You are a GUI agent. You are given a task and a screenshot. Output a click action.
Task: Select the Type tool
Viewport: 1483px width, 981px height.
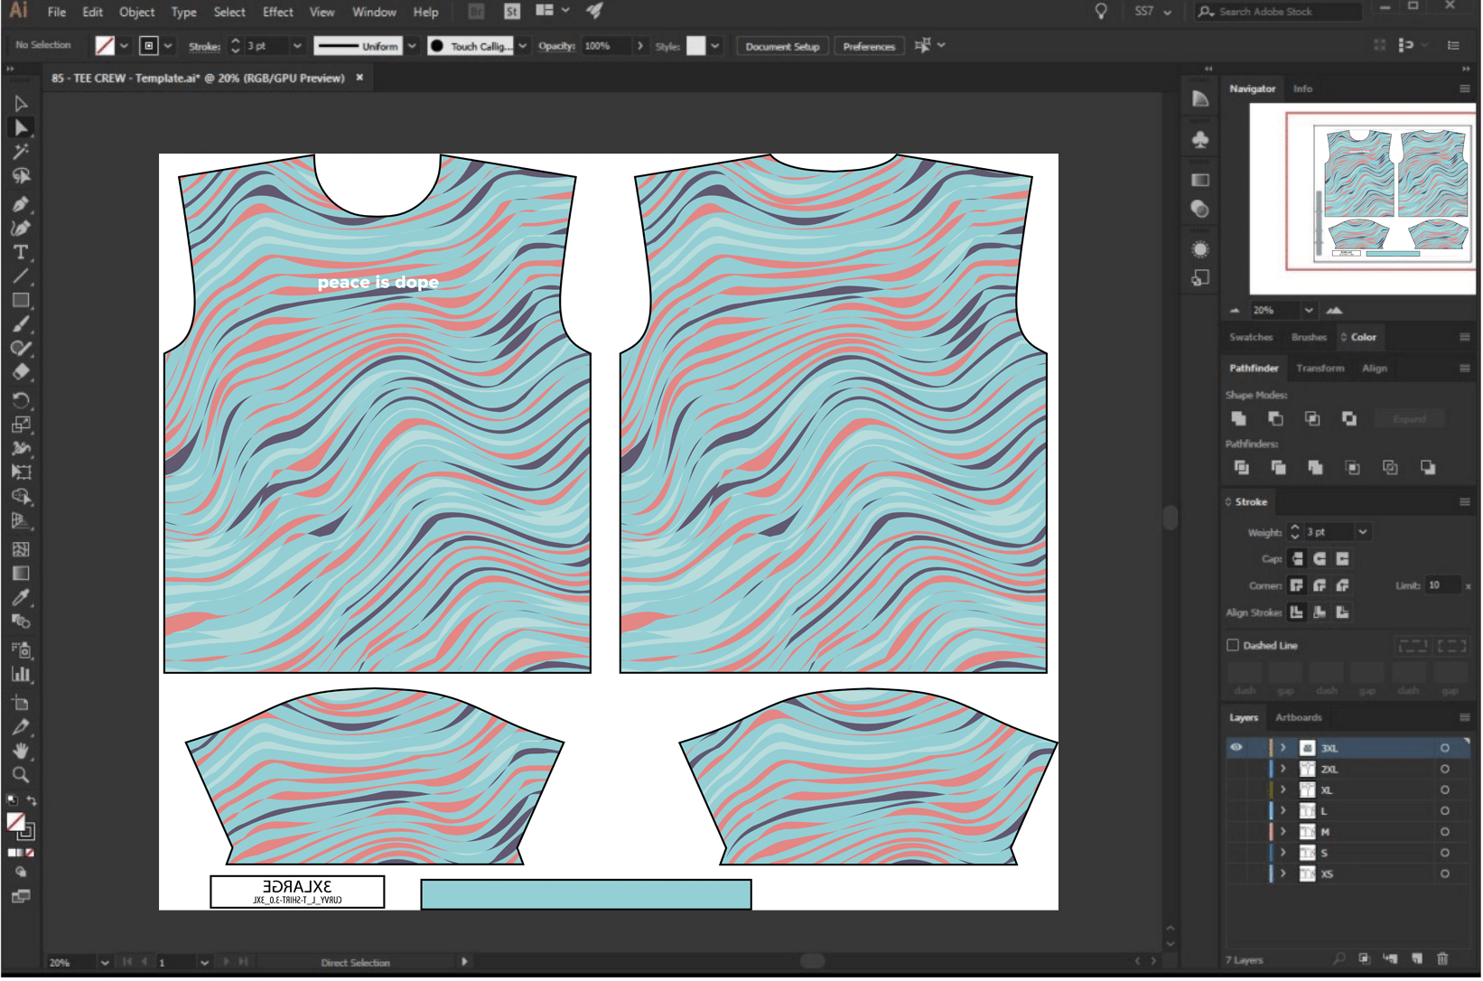(21, 253)
